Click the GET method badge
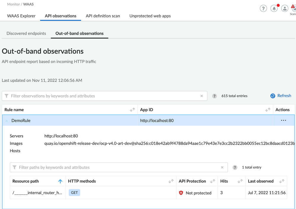The image size is (296, 209). coord(74,193)
